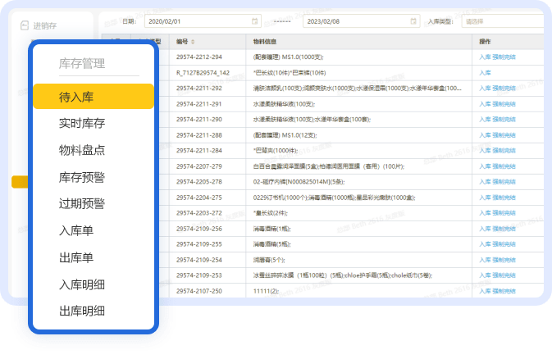The image size is (552, 359).
Task: Click material info 11111(2) in last row
Action: pyautogui.click(x=266, y=291)
